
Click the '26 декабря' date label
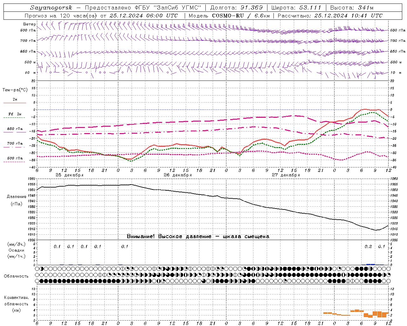(x=178, y=175)
